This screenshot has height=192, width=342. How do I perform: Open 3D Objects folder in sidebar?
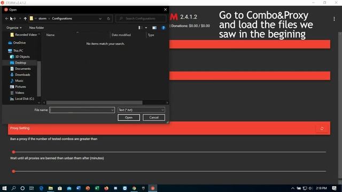(x=20, y=57)
